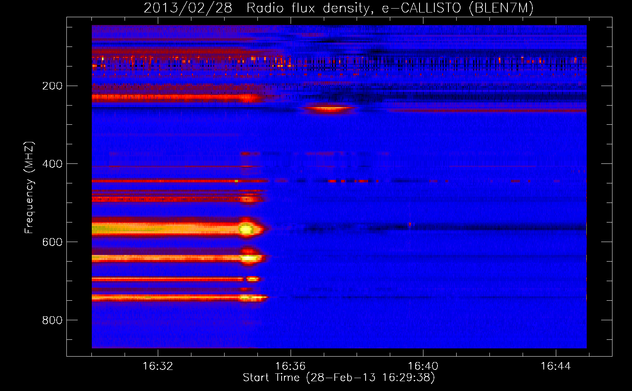
Task: Click the small red spot near 16:39:40
Action: point(410,224)
